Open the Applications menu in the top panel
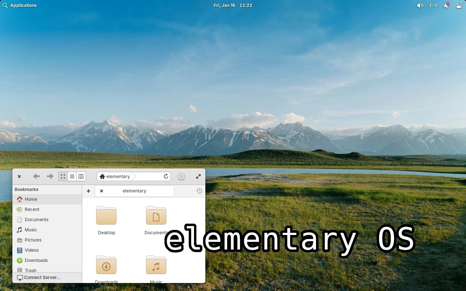Image resolution: width=466 pixels, height=291 pixels. pos(19,5)
